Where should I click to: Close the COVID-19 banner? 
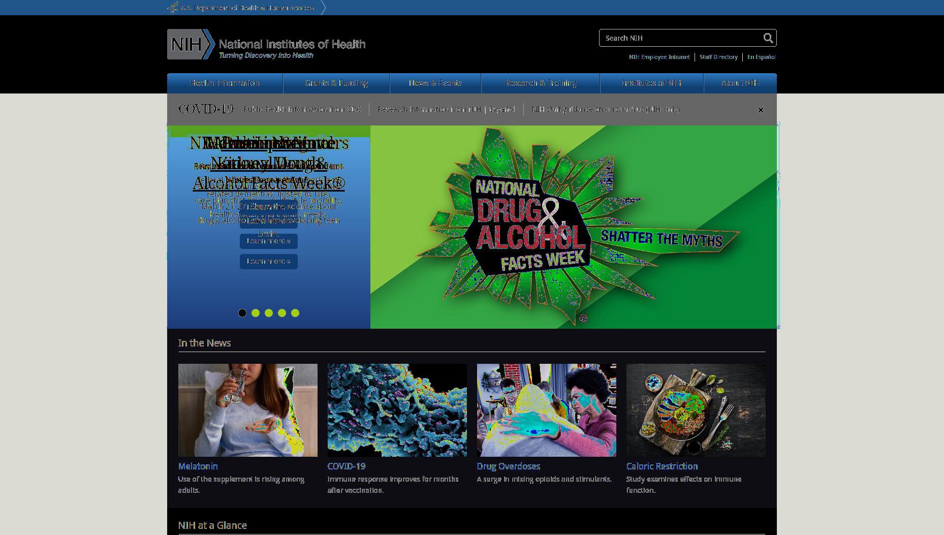pos(761,110)
